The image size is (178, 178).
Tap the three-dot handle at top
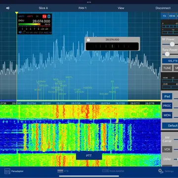click(x=89, y=2)
